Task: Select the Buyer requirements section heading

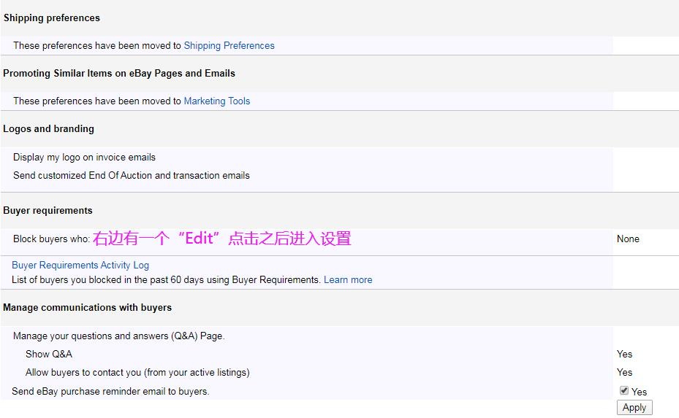Action: [x=48, y=210]
